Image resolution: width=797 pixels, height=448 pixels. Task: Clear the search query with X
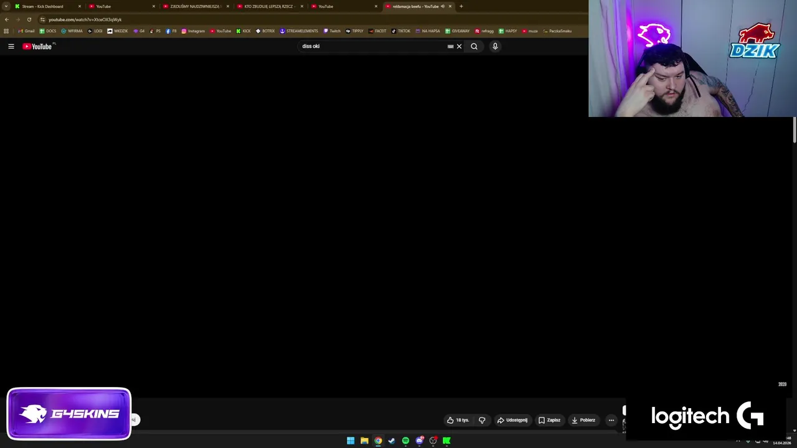tap(459, 46)
